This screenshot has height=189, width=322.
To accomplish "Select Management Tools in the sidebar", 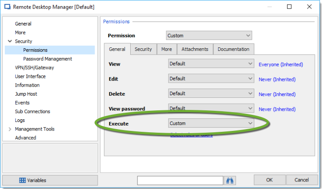I will 34,129.
